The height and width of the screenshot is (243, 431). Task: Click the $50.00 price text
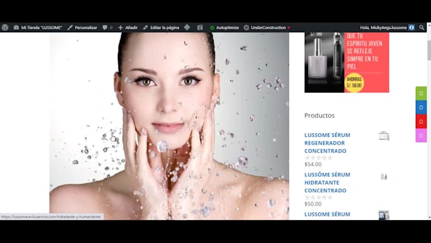[313, 204]
